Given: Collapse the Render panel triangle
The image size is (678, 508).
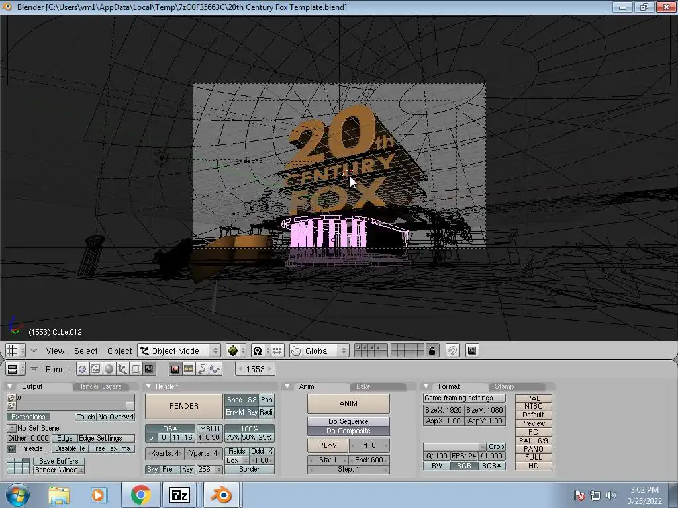Looking at the screenshot, I should click(149, 386).
